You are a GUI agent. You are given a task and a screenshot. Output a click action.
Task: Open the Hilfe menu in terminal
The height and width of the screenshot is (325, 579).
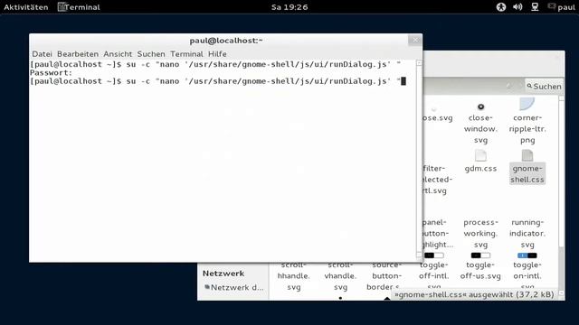coord(217,54)
